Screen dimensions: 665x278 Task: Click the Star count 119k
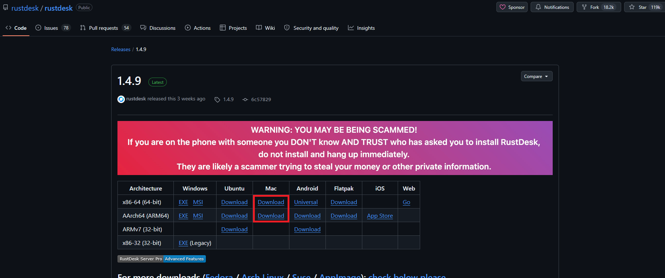click(656, 7)
